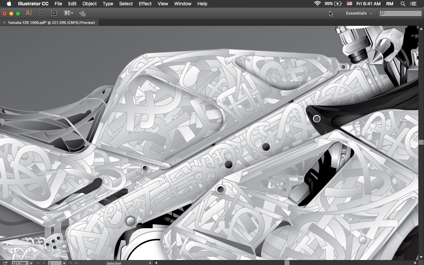Toggle GPU Performance rocket icon
This screenshot has height=265, width=424.
click(82, 13)
